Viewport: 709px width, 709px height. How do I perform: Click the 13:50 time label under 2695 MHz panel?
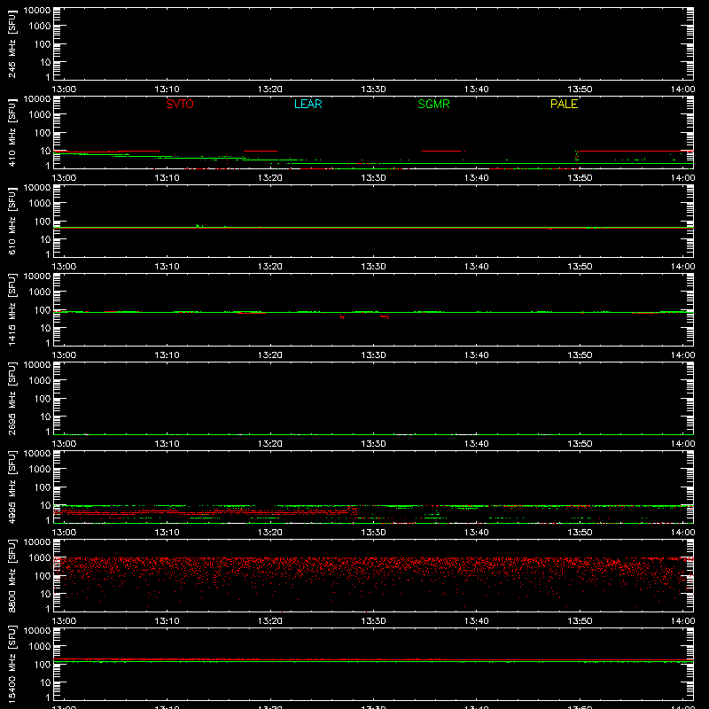[x=580, y=444]
